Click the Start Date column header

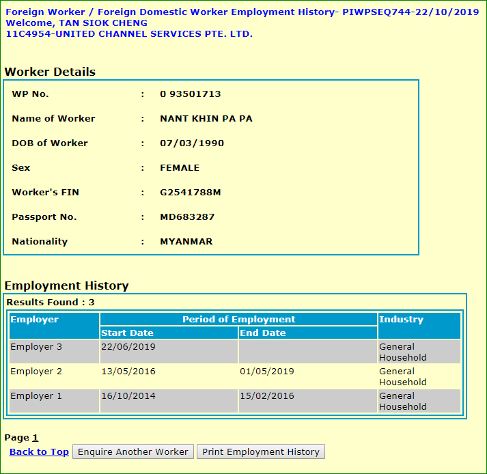[x=127, y=333]
